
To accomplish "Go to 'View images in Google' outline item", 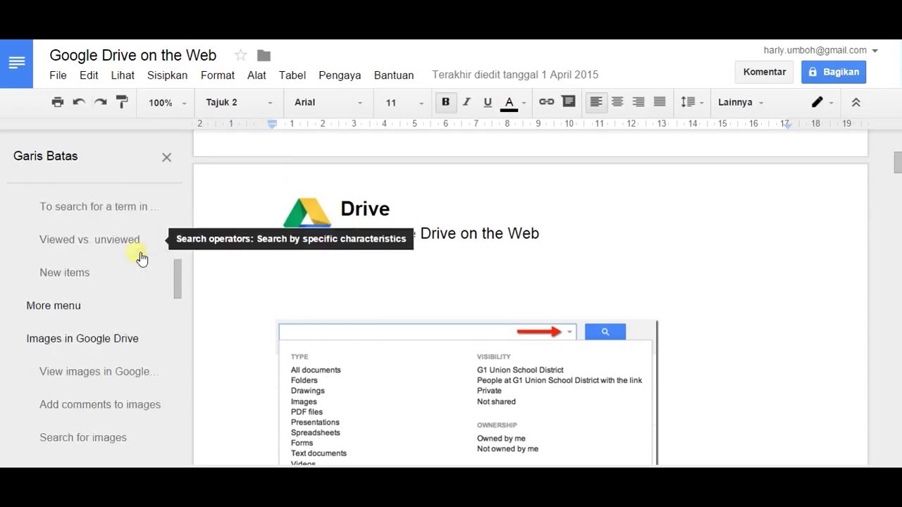I will [x=99, y=371].
